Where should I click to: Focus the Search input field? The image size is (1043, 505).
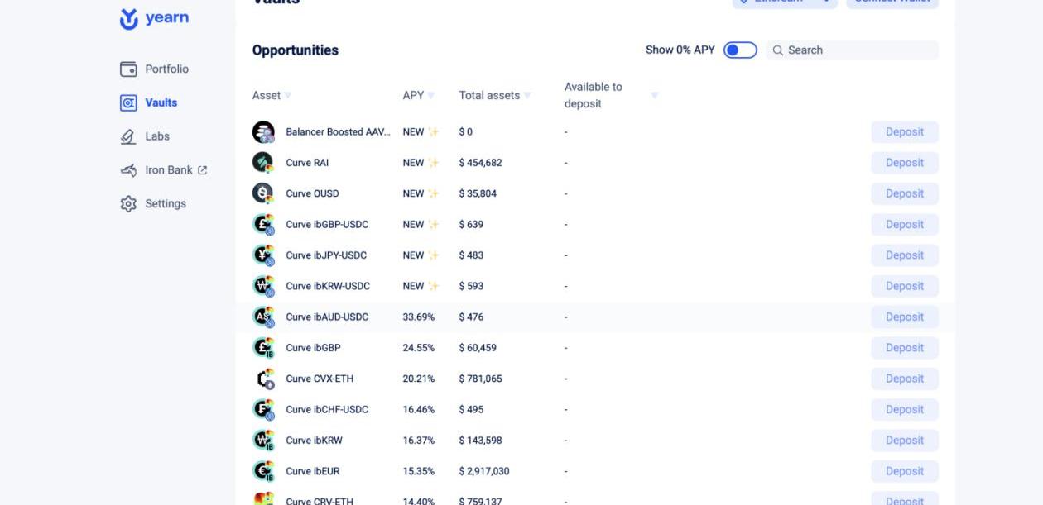[x=852, y=50]
